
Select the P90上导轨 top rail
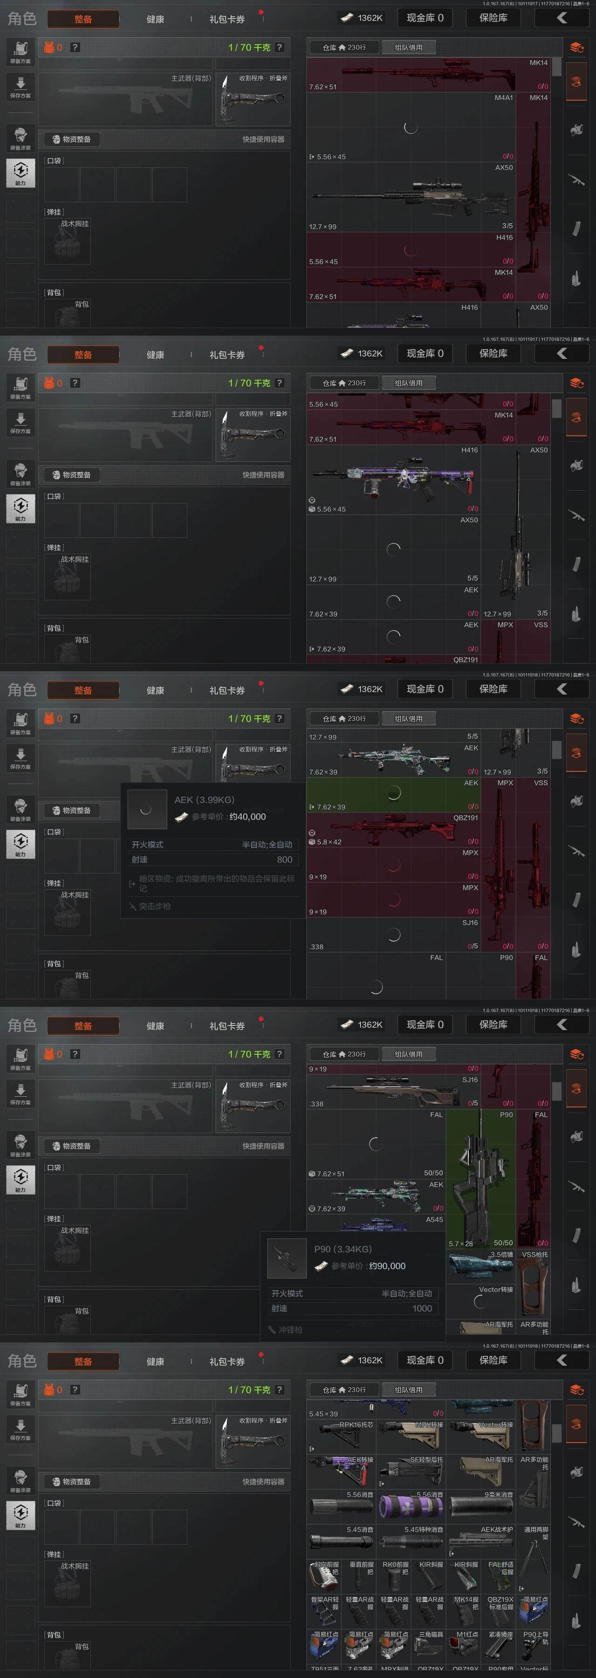[534, 1647]
